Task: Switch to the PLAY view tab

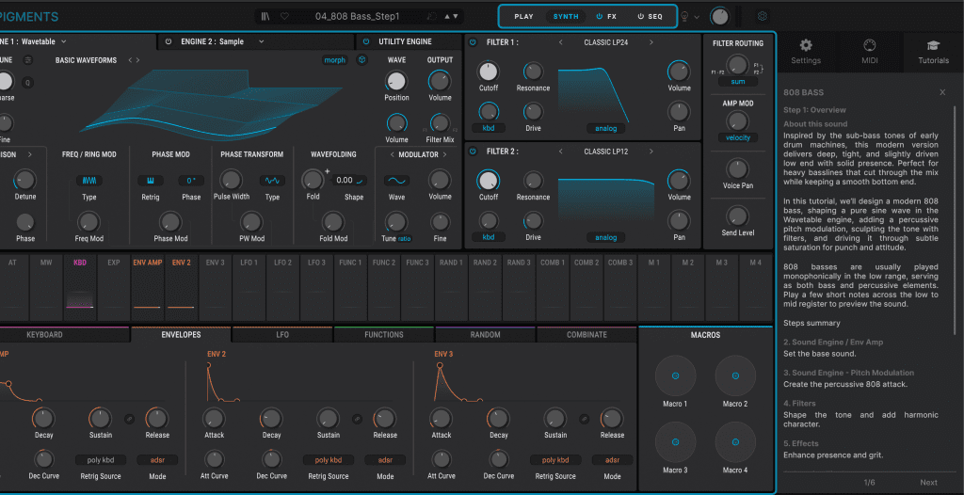Action: pos(523,17)
